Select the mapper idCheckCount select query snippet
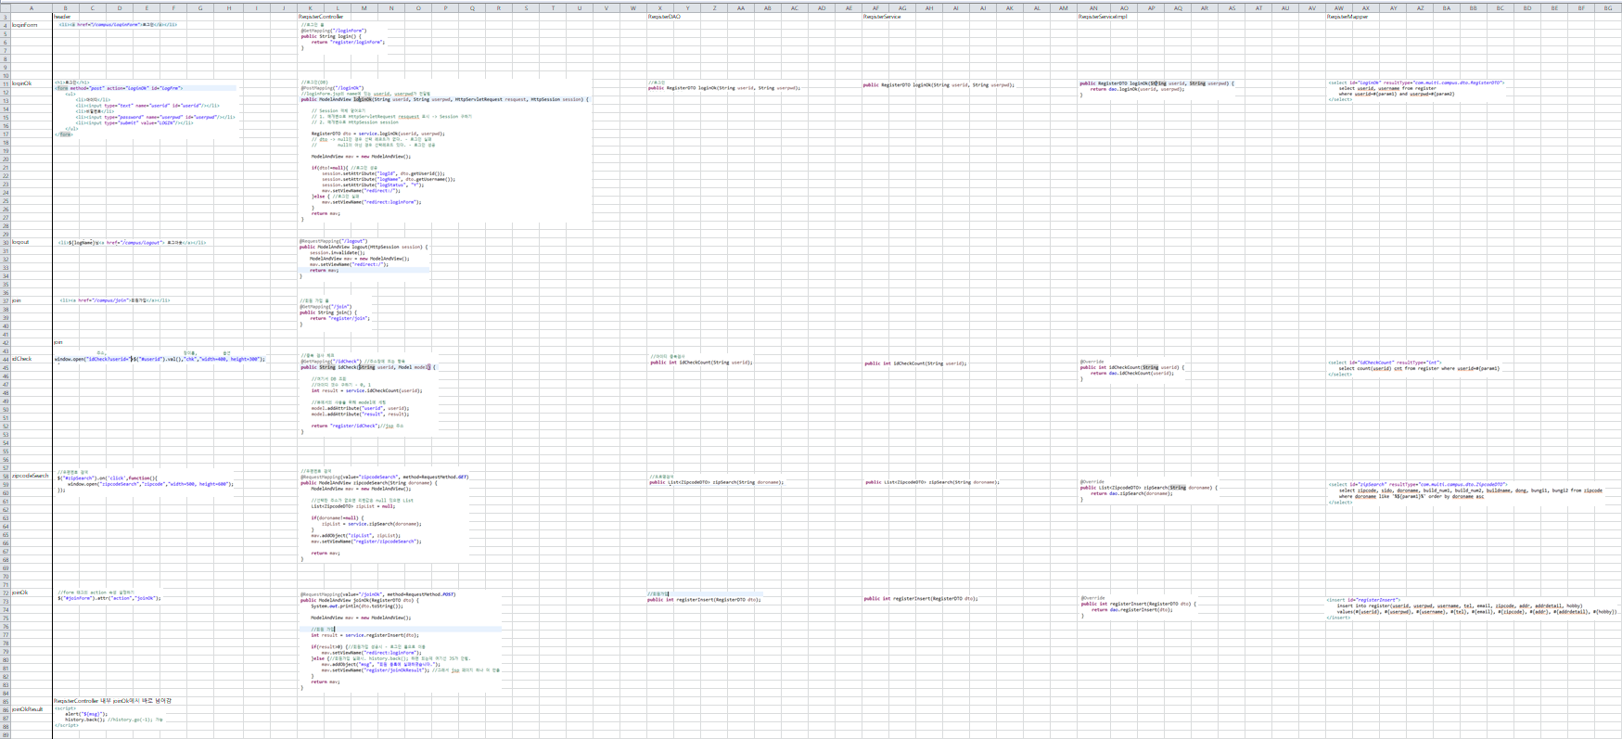Viewport: 1622px width, 739px height. point(1415,368)
